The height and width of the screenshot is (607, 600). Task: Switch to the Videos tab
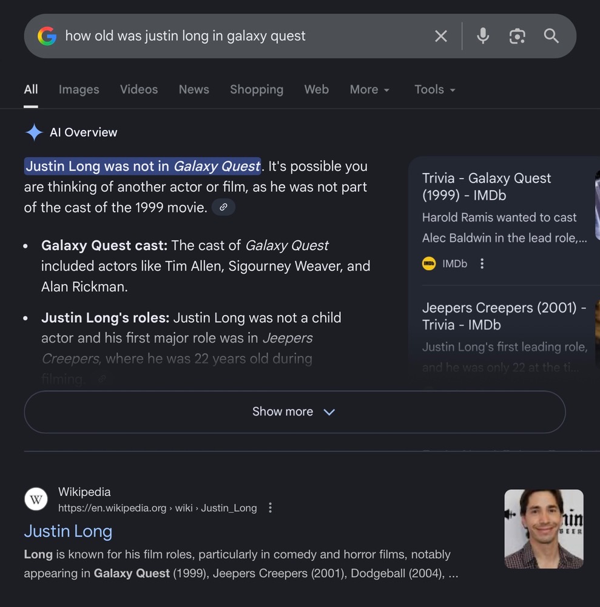139,90
